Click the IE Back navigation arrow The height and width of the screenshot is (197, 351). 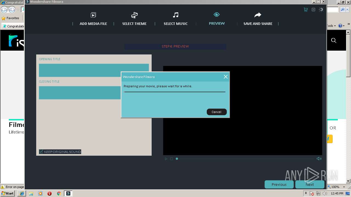point(4,10)
